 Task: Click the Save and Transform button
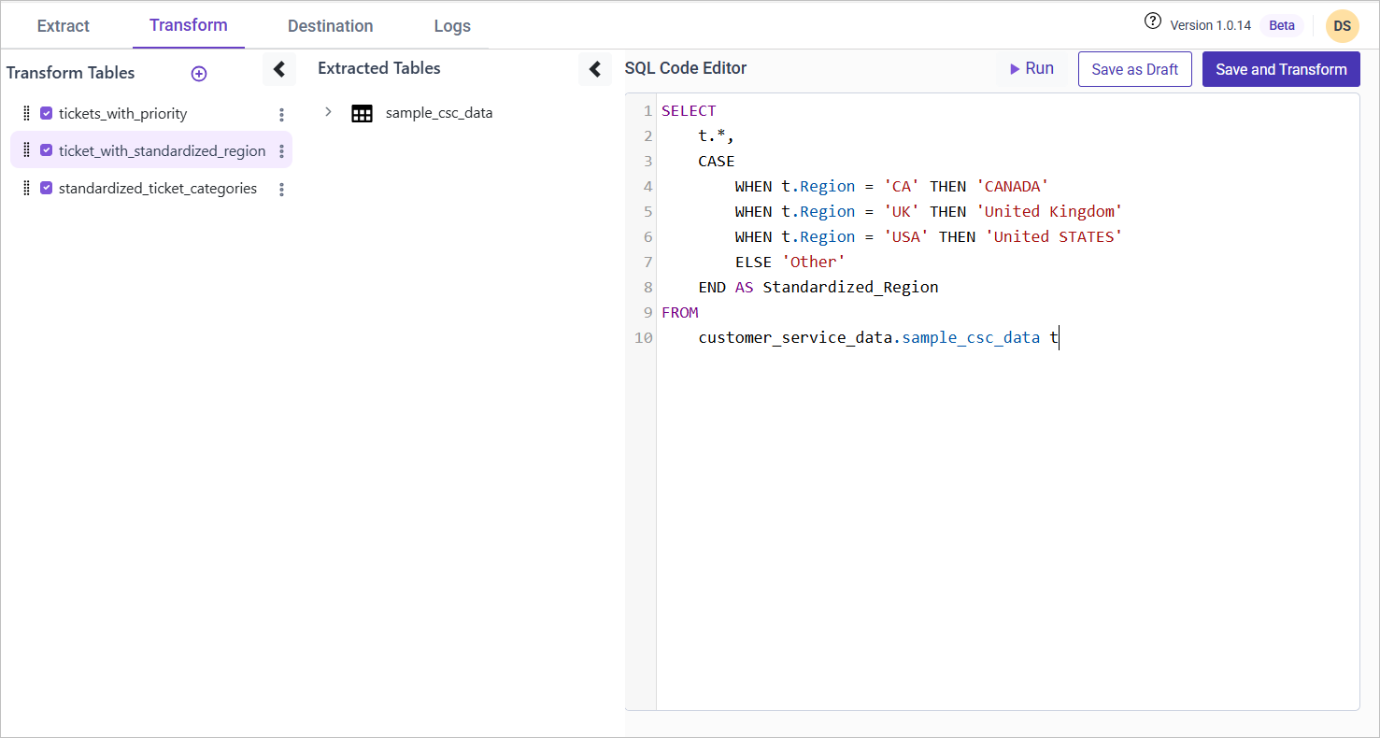pyautogui.click(x=1281, y=69)
